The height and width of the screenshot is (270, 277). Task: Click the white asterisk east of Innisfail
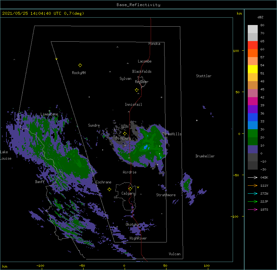161,97
